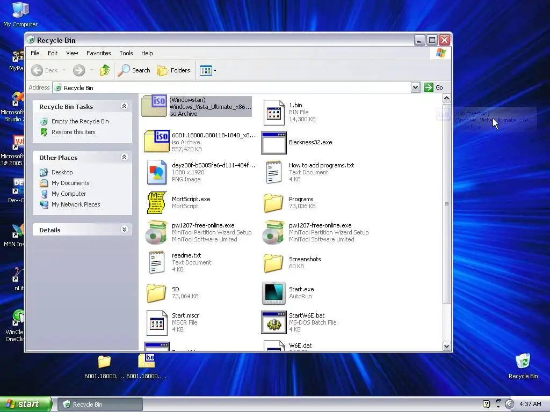The width and height of the screenshot is (550, 412).
Task: Select the 6001.18000 folder on desktop
Action: point(104,366)
